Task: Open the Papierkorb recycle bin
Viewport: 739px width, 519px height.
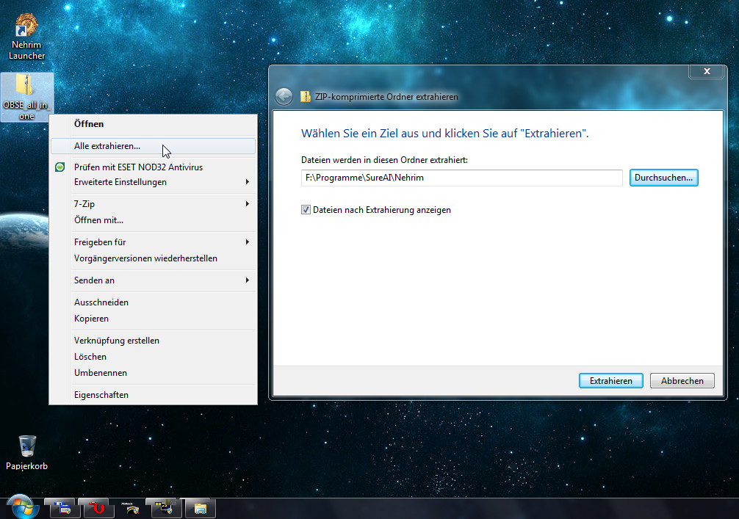Action: tap(27, 446)
